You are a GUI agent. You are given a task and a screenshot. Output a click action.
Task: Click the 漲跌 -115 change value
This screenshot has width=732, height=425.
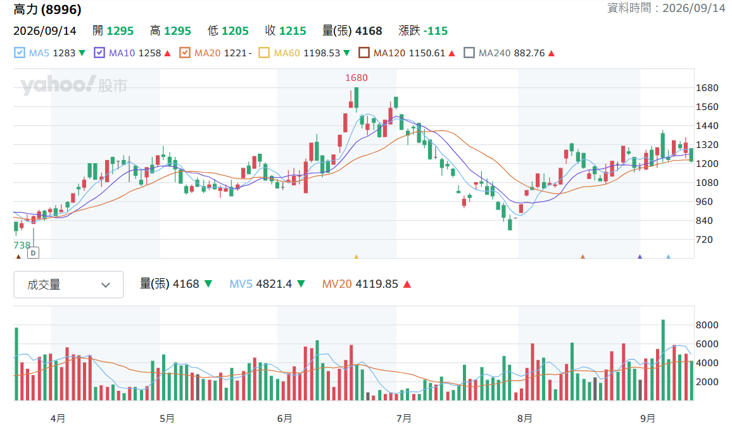[x=423, y=31]
